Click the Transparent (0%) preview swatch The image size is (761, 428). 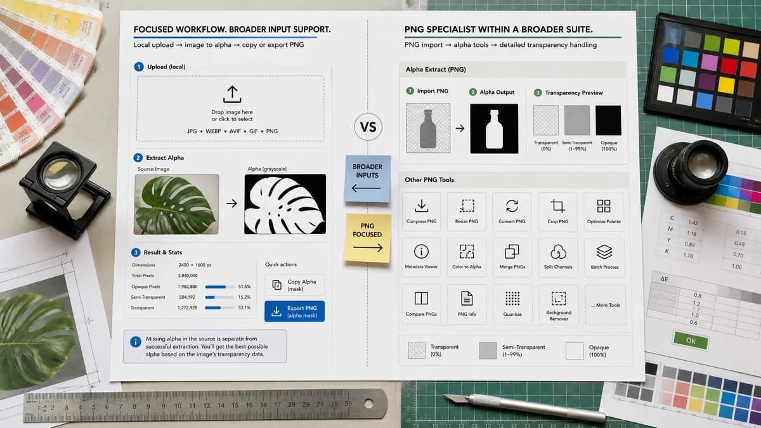coord(546,120)
